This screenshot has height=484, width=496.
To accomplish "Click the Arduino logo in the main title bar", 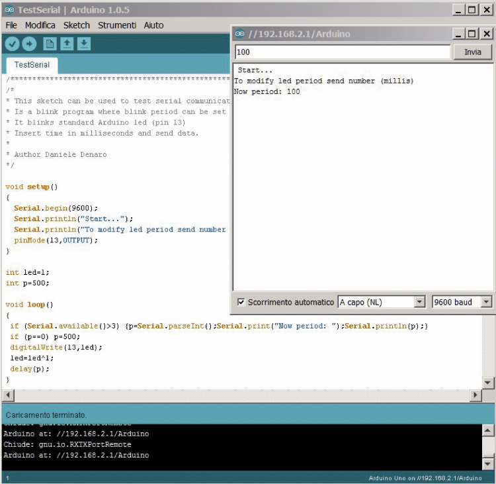I will (x=9, y=10).
